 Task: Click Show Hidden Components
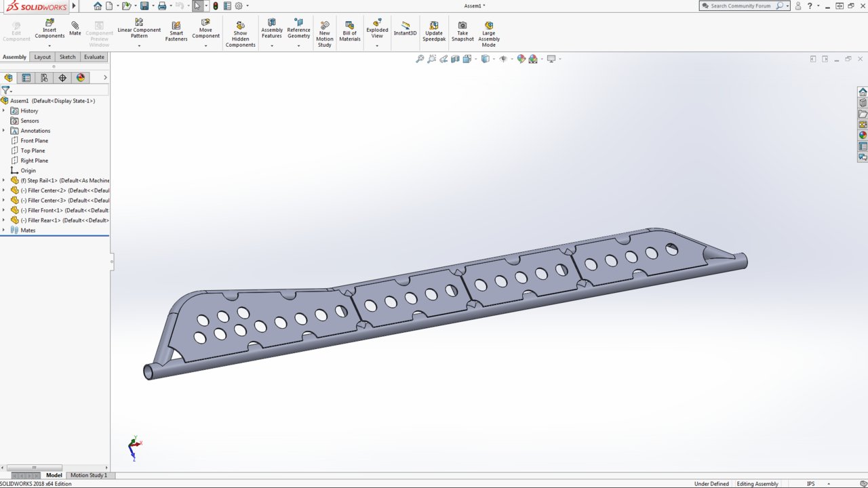click(241, 35)
